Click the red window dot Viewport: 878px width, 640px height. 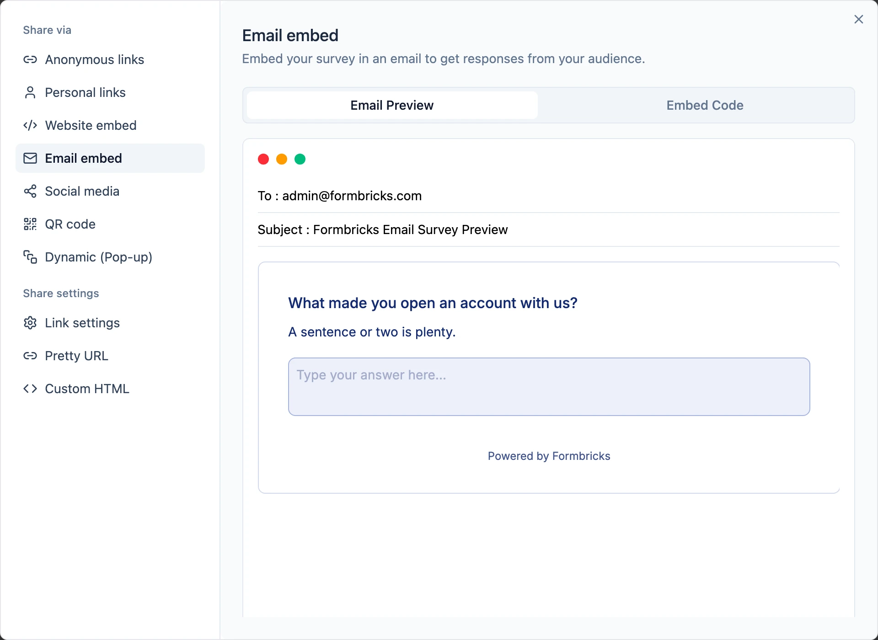point(263,159)
